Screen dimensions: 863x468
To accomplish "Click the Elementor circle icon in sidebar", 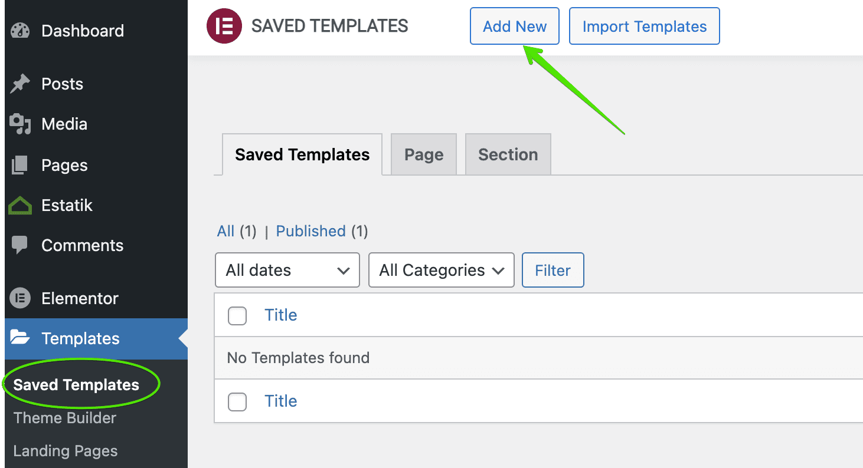I will pos(20,298).
